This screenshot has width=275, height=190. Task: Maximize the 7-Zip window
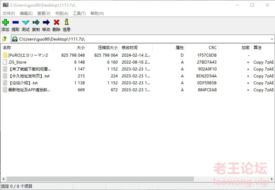[252, 5]
